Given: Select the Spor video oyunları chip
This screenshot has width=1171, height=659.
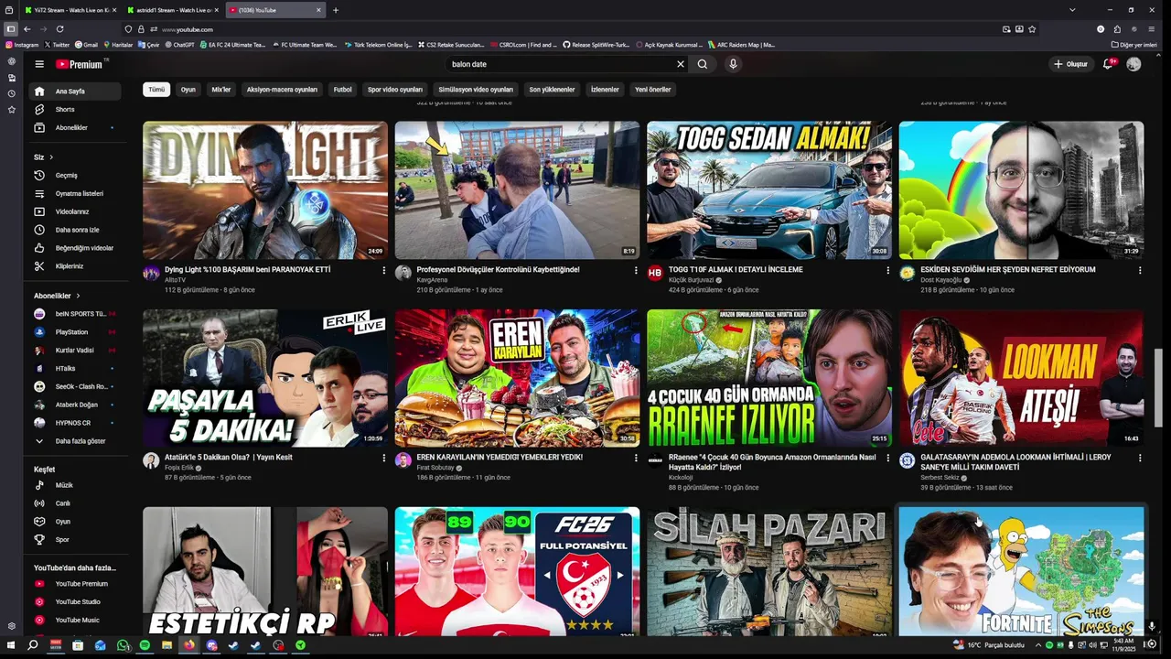Looking at the screenshot, I should [x=395, y=90].
